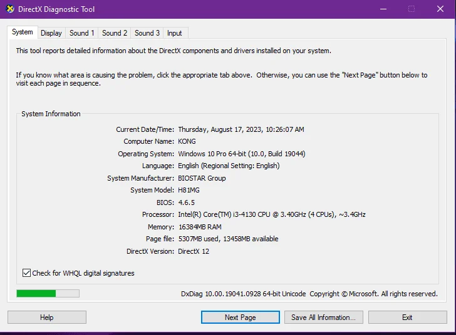Click the DirectX Version label
Screen dimensions: 456x335
point(150,251)
